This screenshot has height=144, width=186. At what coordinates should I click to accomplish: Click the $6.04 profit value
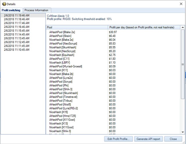tap(112, 40)
